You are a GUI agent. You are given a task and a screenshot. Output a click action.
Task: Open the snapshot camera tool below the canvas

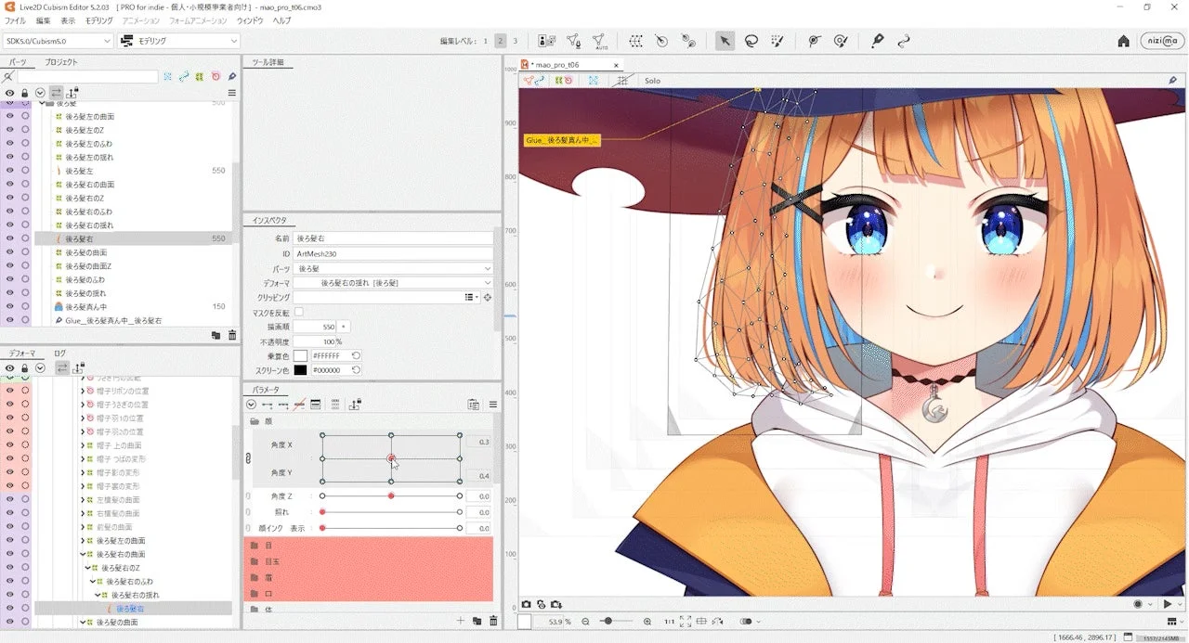[x=526, y=604]
